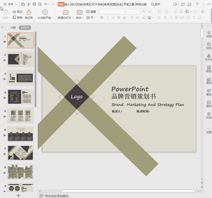Toggle Justify paragraph alignment

[176, 17]
